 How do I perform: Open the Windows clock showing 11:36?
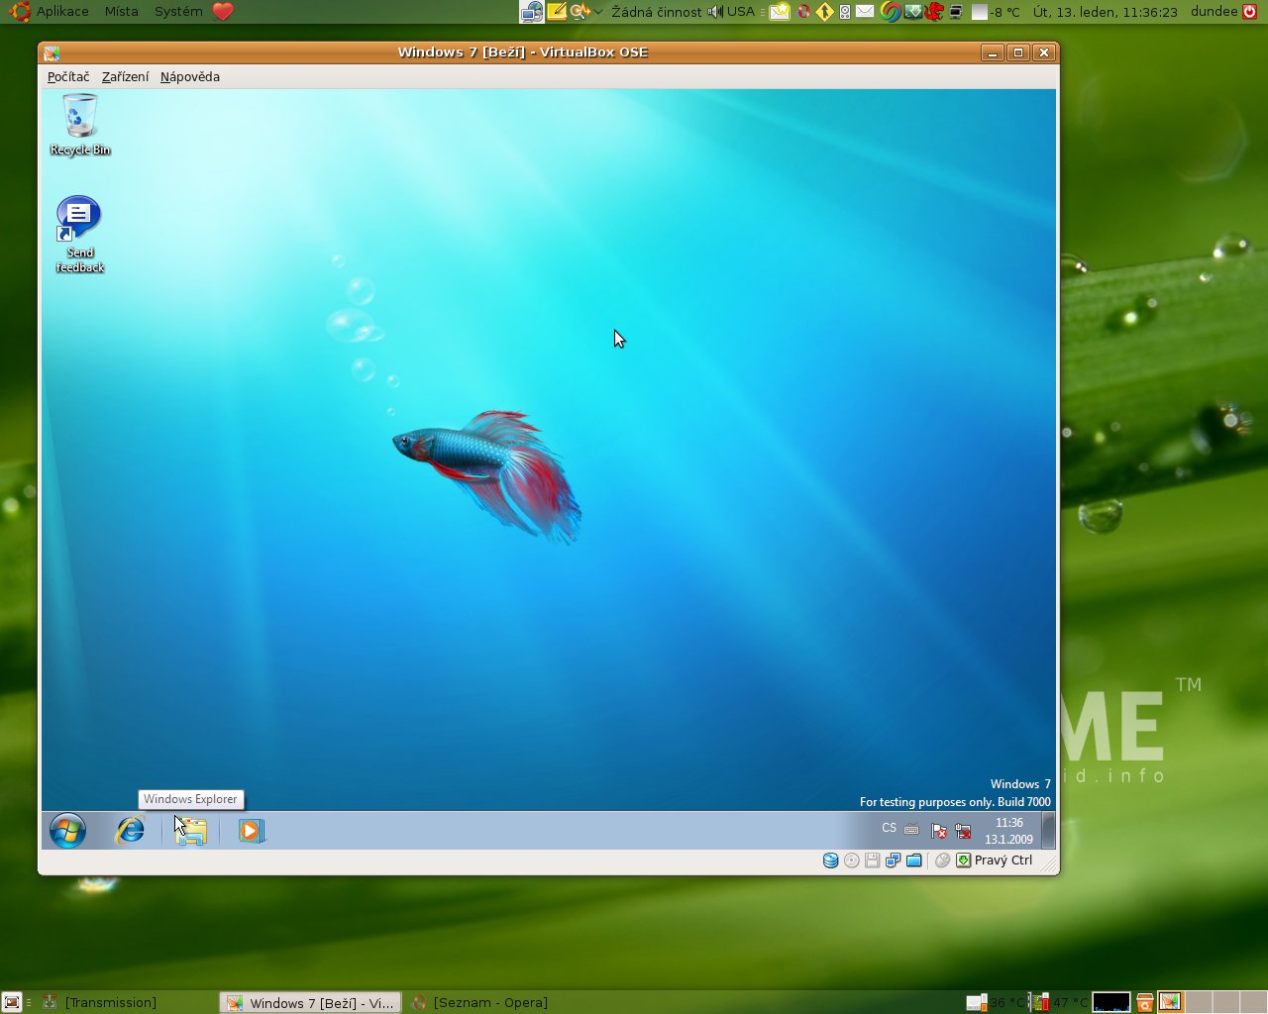[x=1008, y=831]
